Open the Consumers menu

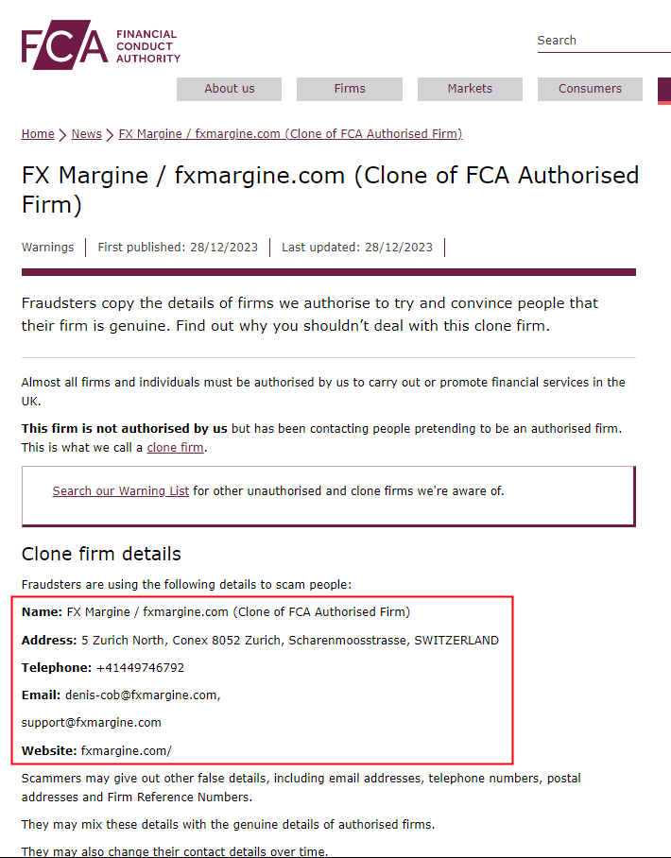coord(590,89)
